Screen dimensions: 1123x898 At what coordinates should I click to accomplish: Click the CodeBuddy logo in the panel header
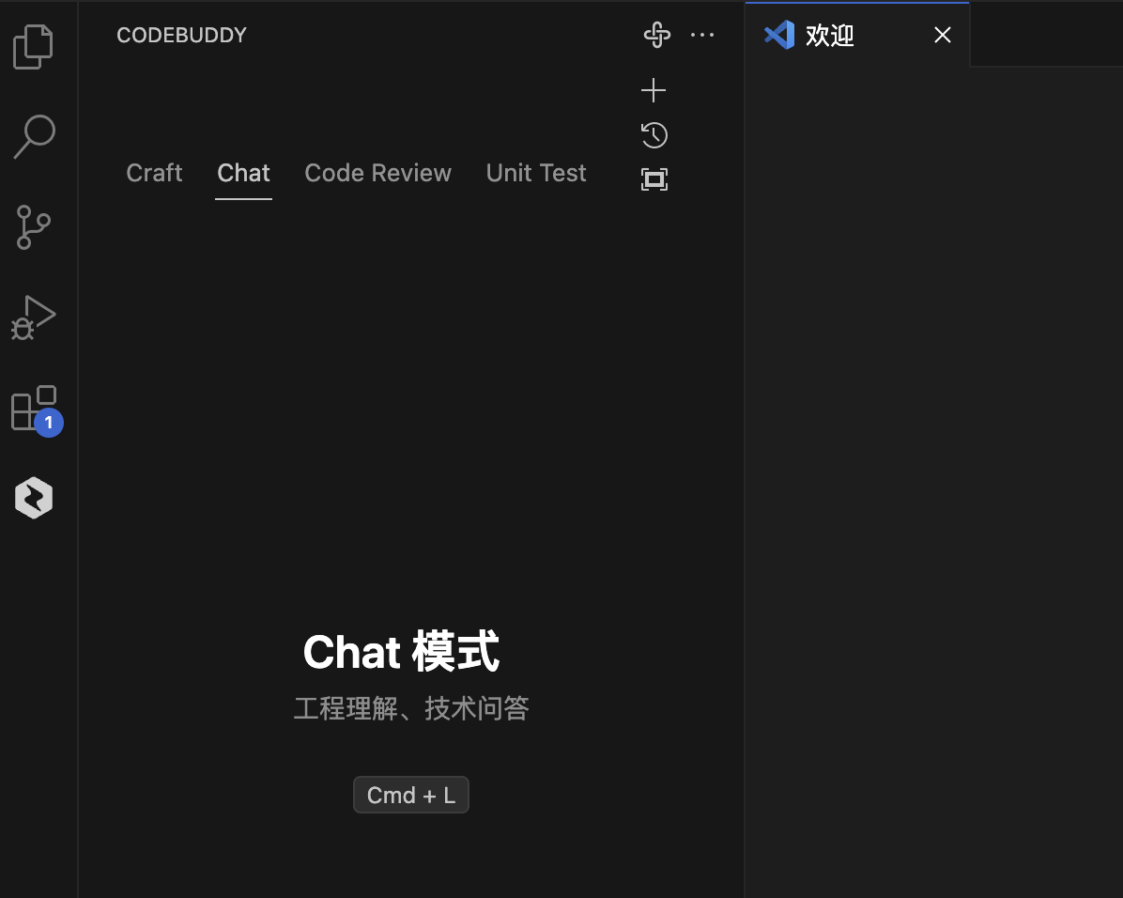pyautogui.click(x=656, y=35)
